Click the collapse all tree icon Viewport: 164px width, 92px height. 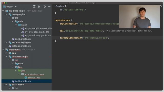pos(39,7)
